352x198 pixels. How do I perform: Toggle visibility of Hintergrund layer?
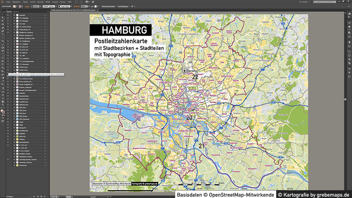point(8,165)
